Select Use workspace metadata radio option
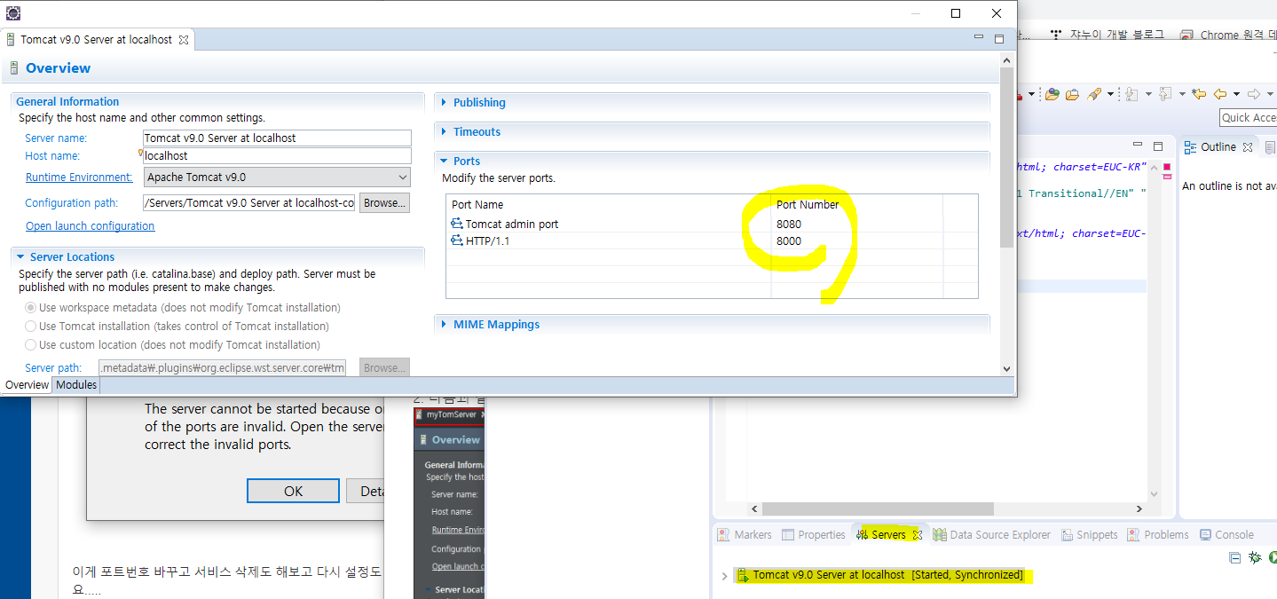 point(31,308)
